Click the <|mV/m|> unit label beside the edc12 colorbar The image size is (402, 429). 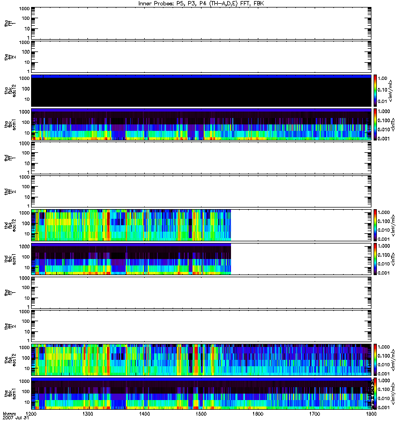coord(393,360)
